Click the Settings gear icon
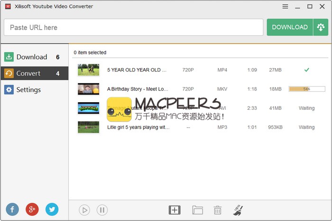The height and width of the screenshot is (221, 332). (9, 89)
